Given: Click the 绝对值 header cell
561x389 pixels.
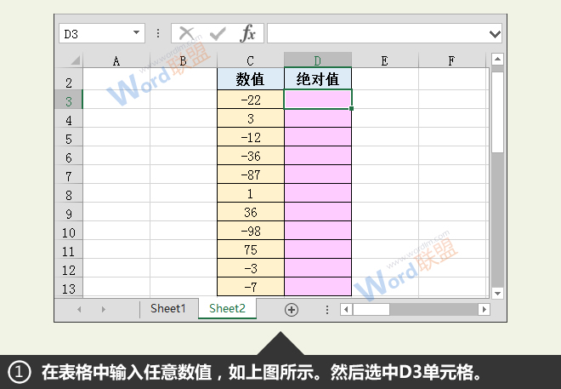Looking at the screenshot, I should [318, 79].
